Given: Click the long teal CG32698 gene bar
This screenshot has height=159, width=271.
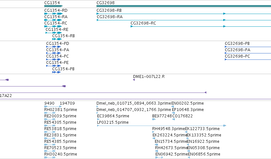Looking at the screenshot, I should 184,6.
